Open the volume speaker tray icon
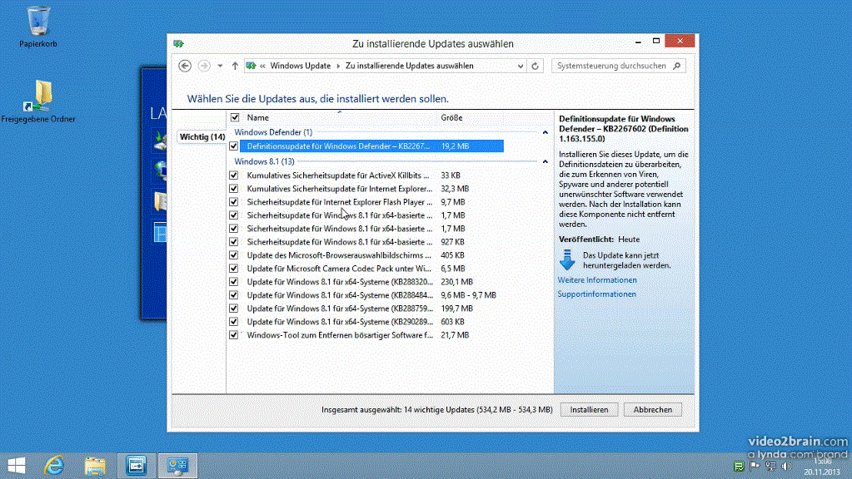 [x=786, y=466]
